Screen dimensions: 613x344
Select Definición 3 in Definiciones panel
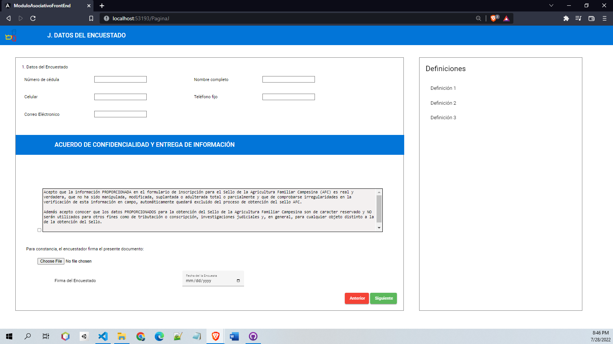443,118
